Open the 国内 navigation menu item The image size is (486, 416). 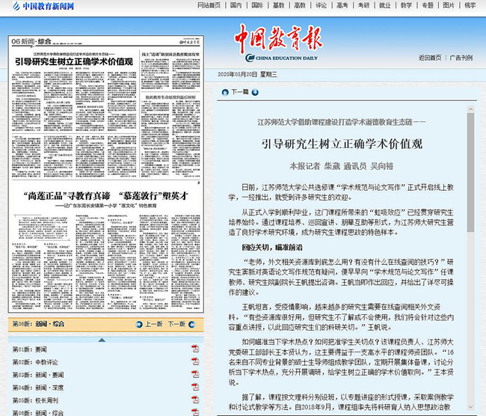(x=236, y=5)
